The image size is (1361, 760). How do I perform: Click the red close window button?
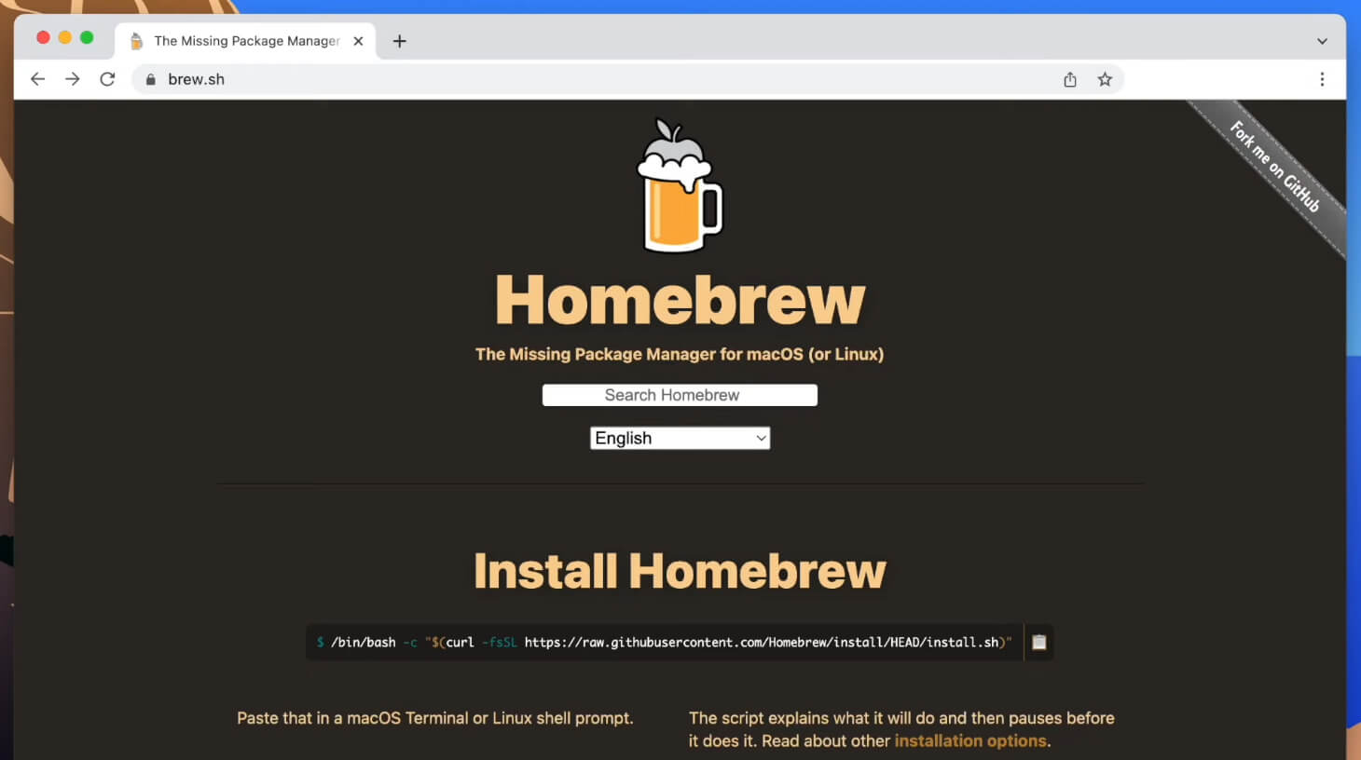(x=43, y=37)
